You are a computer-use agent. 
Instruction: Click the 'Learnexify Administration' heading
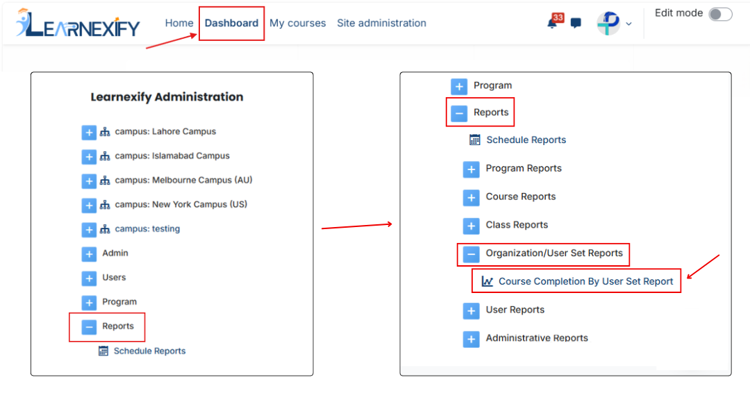click(167, 97)
